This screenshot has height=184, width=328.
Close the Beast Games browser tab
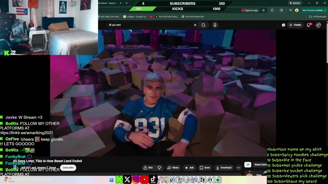120,3
